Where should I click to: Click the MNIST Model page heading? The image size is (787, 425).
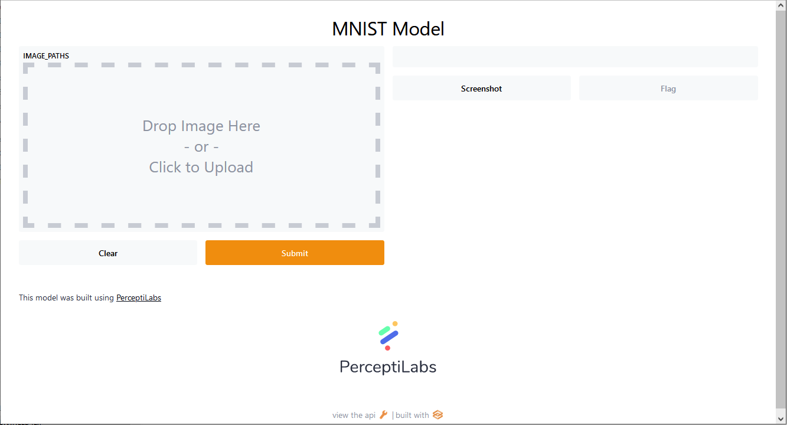point(388,28)
